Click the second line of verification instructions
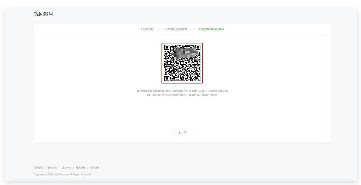Screen dimensions: 361x185 pos(182,95)
